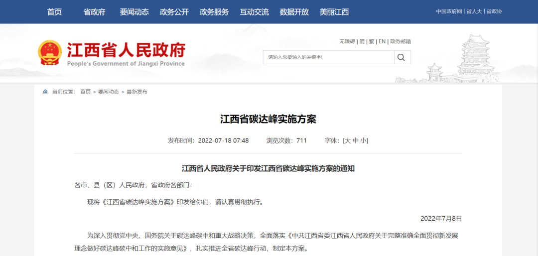Go to 最新发布 in the breadcrumb
The height and width of the screenshot is (256, 538).
(137, 92)
